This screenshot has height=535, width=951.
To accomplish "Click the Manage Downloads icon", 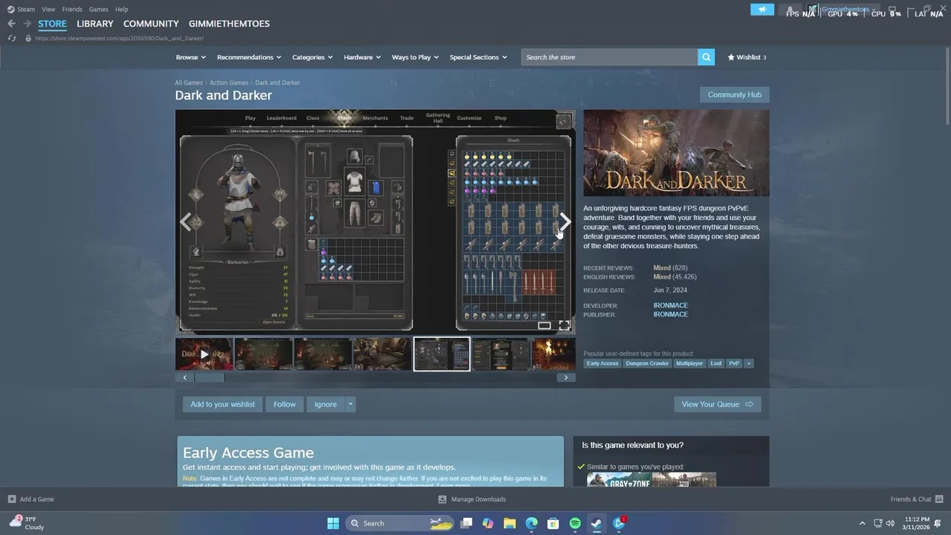I will (442, 499).
